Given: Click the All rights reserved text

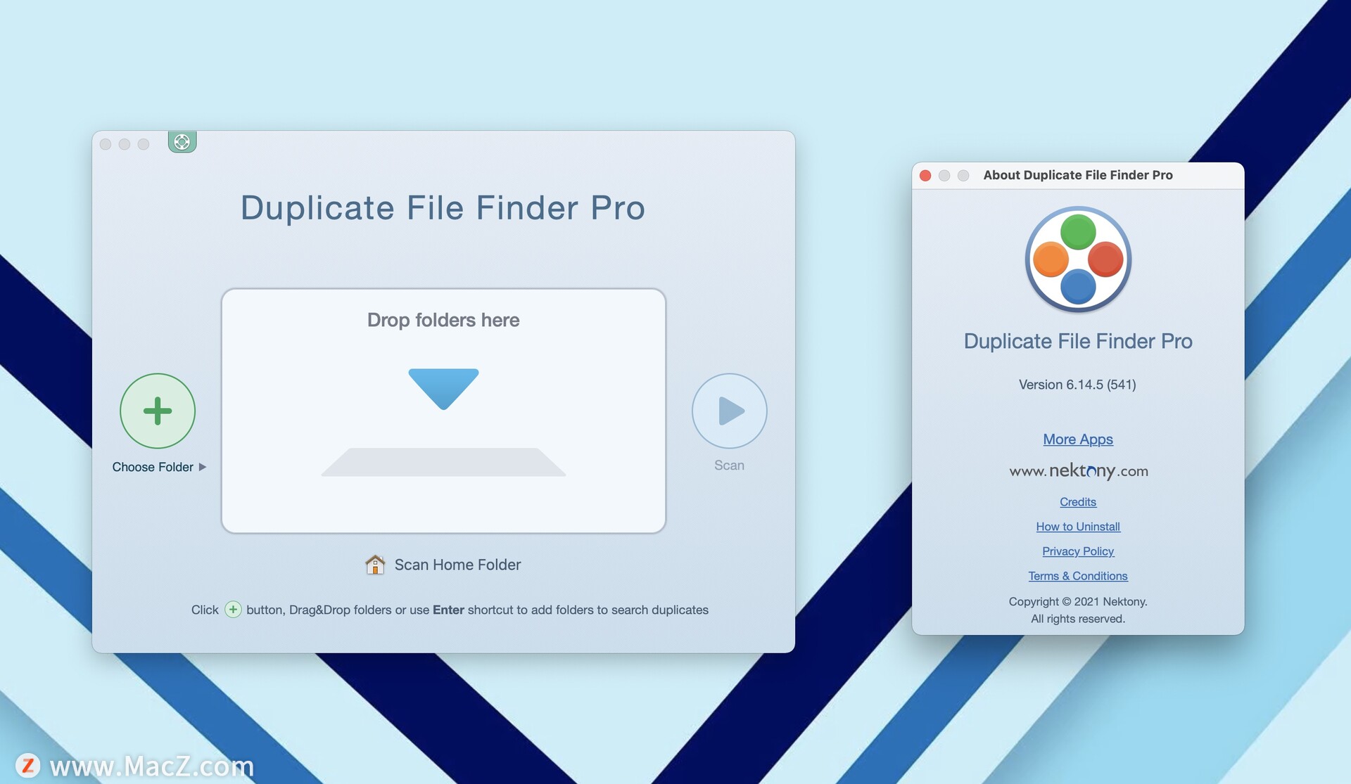Looking at the screenshot, I should 1078,619.
